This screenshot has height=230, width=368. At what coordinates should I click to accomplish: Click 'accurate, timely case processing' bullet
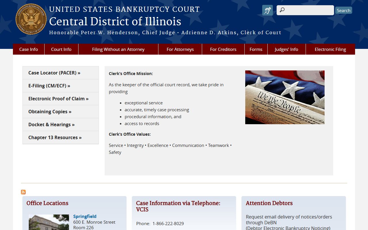pos(157,110)
